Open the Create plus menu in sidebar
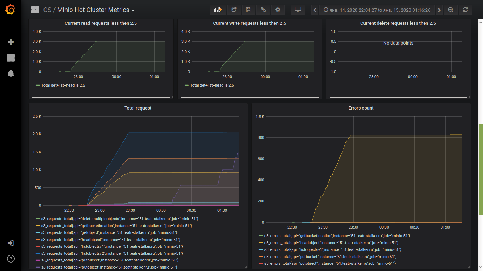This screenshot has width=483, height=271. (x=11, y=42)
